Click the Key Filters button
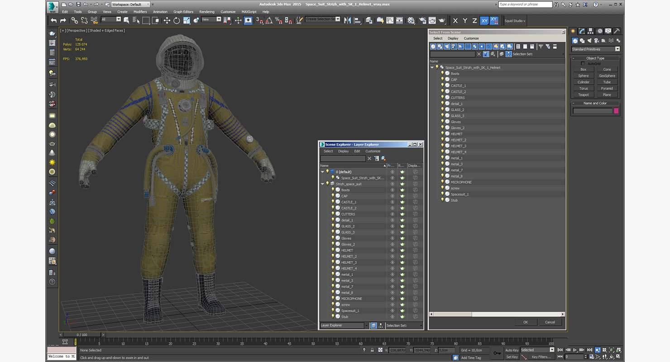Image resolution: width=670 pixels, height=362 pixels. pos(541,357)
